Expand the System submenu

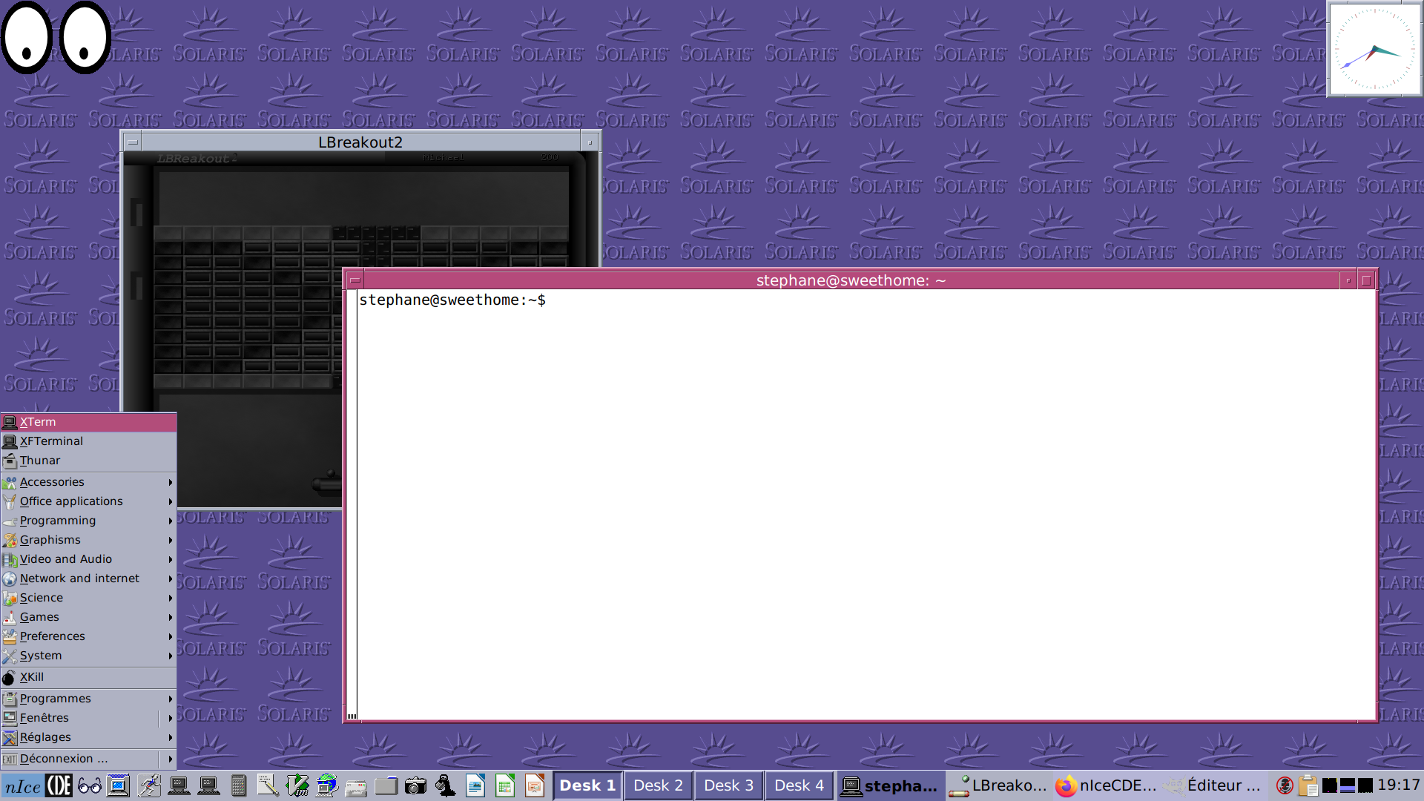click(x=88, y=656)
